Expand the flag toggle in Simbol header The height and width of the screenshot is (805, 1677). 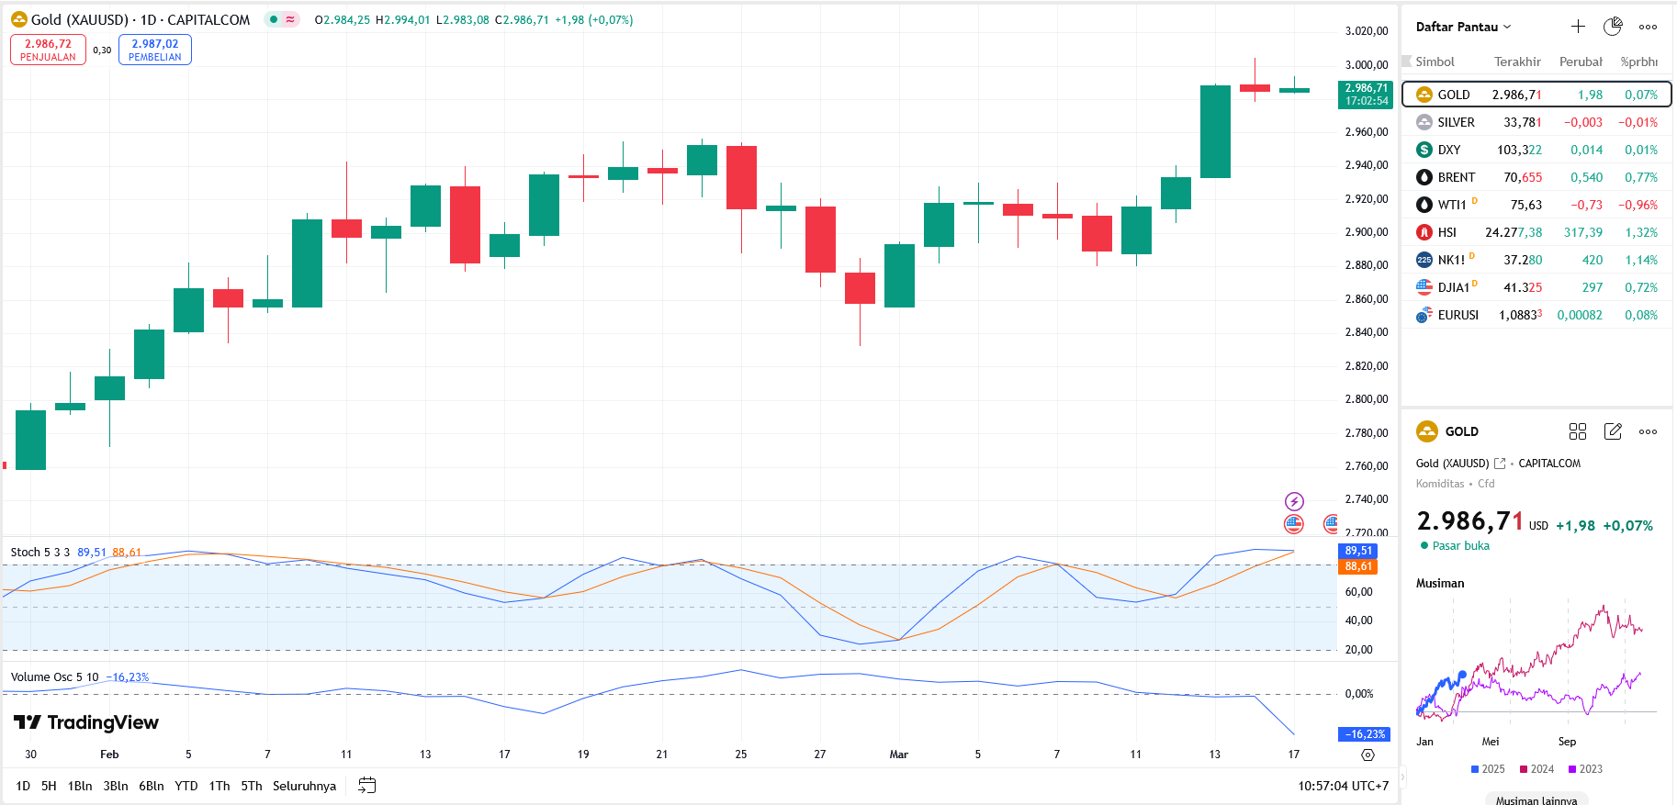pos(1406,61)
